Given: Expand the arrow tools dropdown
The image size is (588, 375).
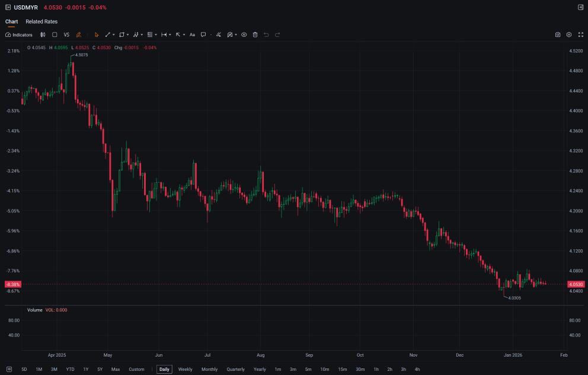Looking at the screenshot, I should 184,35.
